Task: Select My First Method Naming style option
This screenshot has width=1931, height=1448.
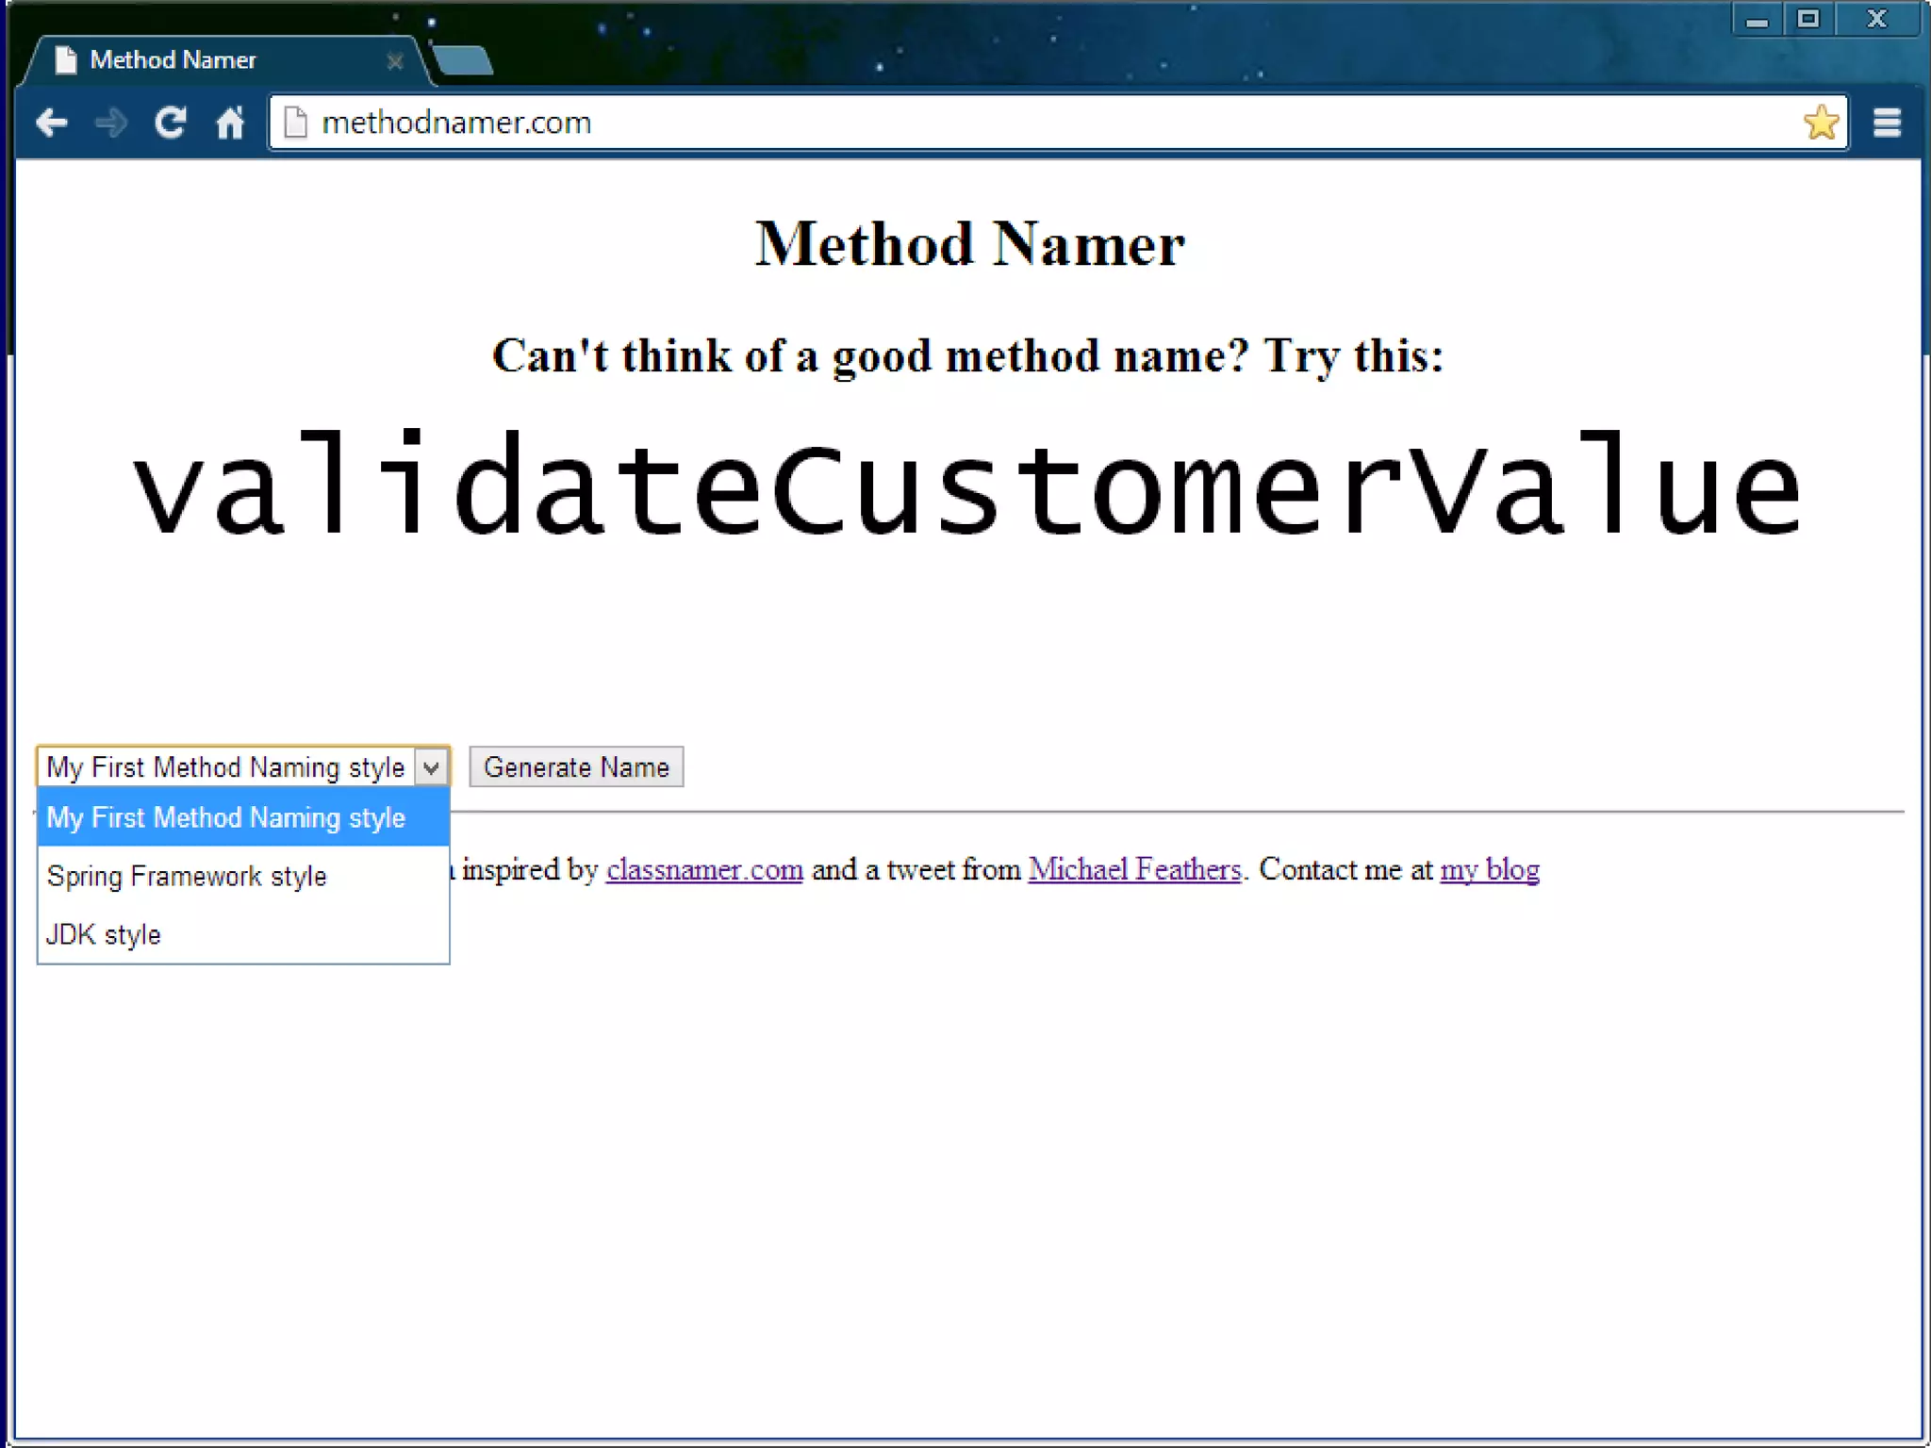Action: tap(226, 817)
